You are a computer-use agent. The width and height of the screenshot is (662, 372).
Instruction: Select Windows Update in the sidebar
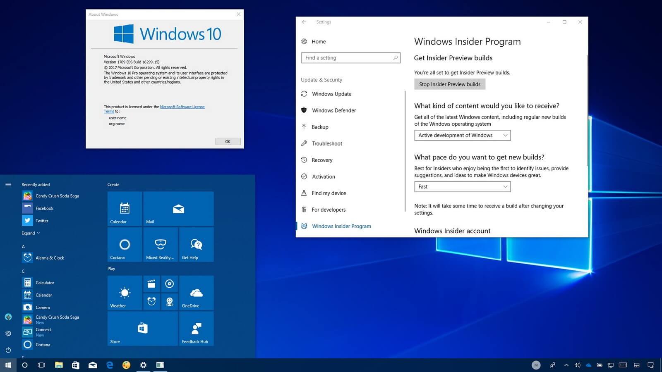point(331,94)
